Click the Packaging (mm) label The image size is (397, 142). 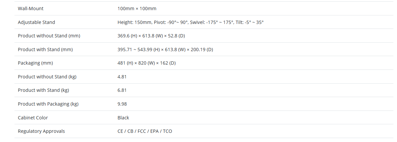click(x=35, y=63)
